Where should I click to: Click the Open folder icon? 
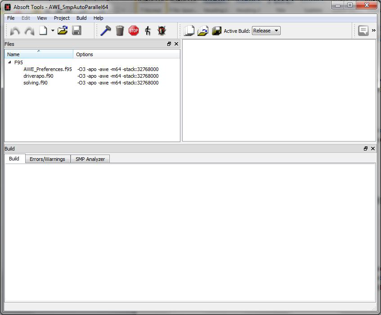63,31
